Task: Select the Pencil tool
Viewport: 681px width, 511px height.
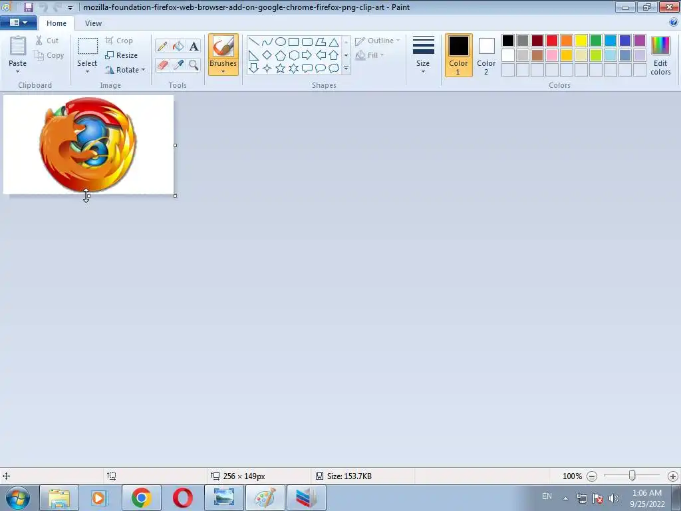Action: [162, 46]
